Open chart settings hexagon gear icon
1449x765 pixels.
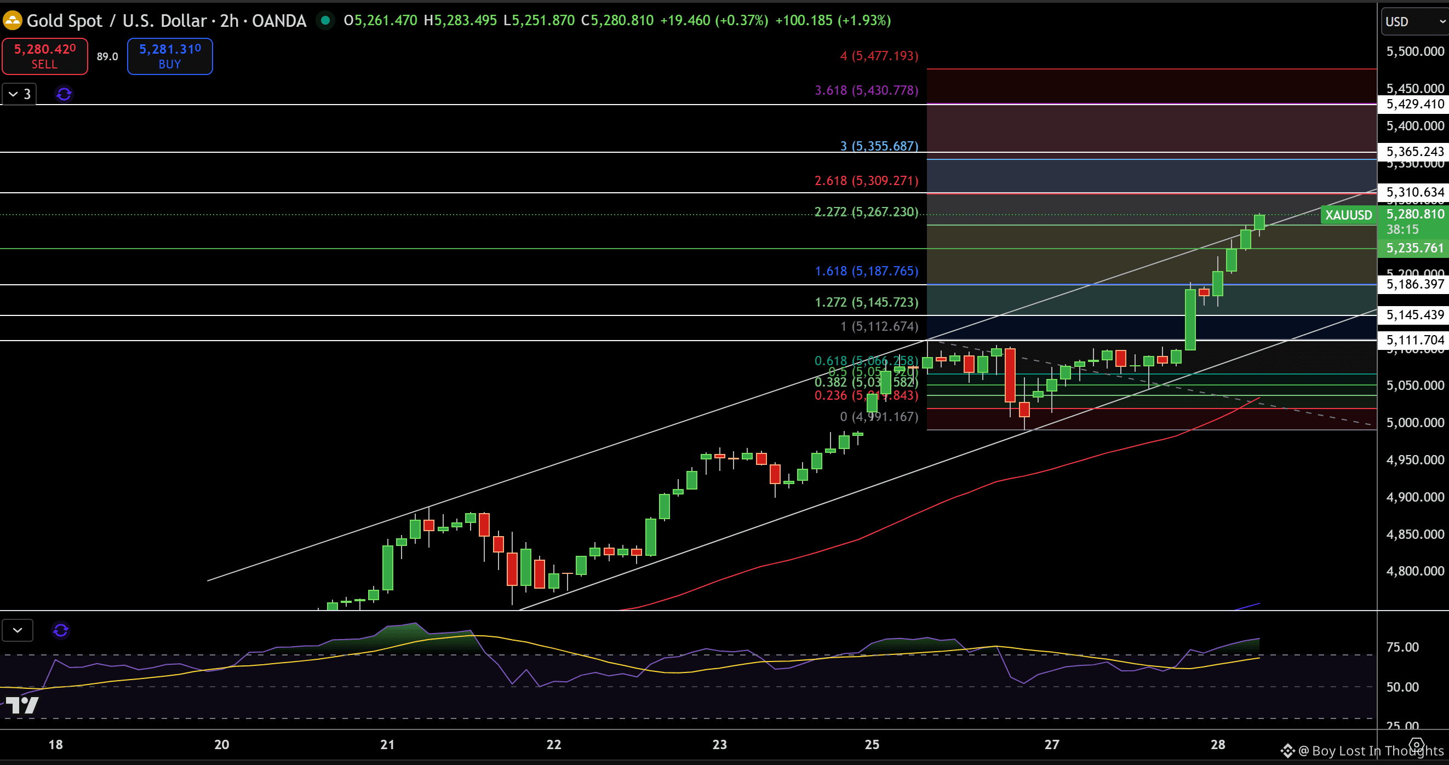[x=1417, y=745]
